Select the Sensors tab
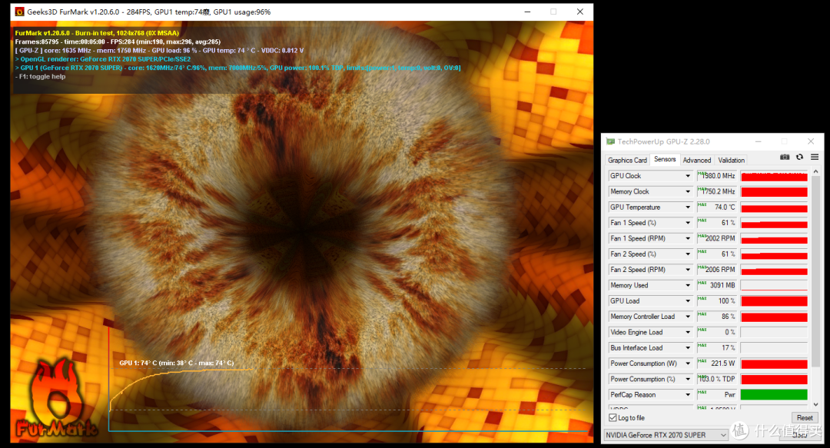Viewport: 830px width, 448px height. pyautogui.click(x=665, y=159)
